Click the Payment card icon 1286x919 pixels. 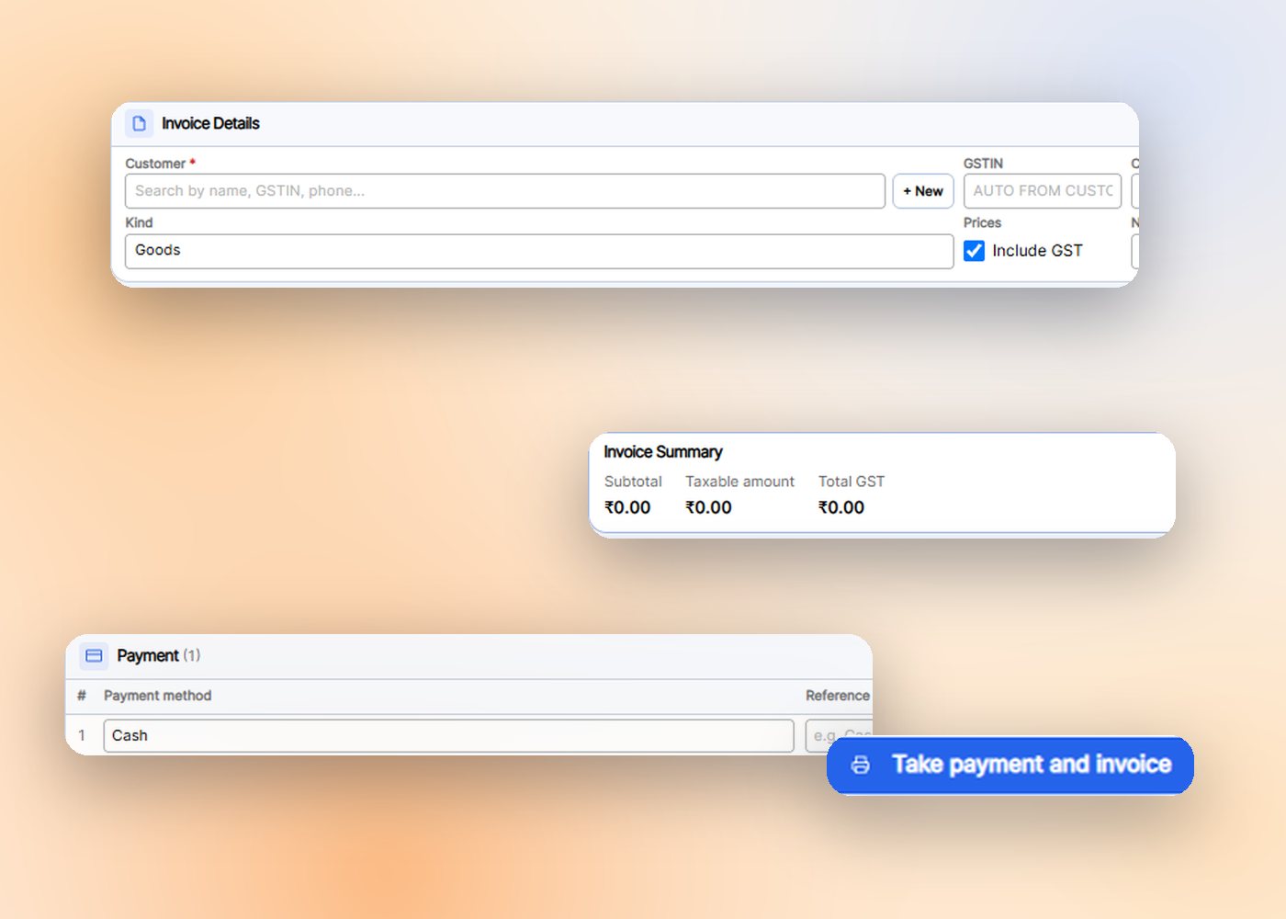94,655
